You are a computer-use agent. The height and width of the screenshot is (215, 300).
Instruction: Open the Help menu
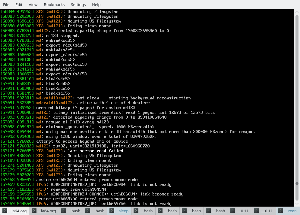pyautogui.click(x=96, y=5)
